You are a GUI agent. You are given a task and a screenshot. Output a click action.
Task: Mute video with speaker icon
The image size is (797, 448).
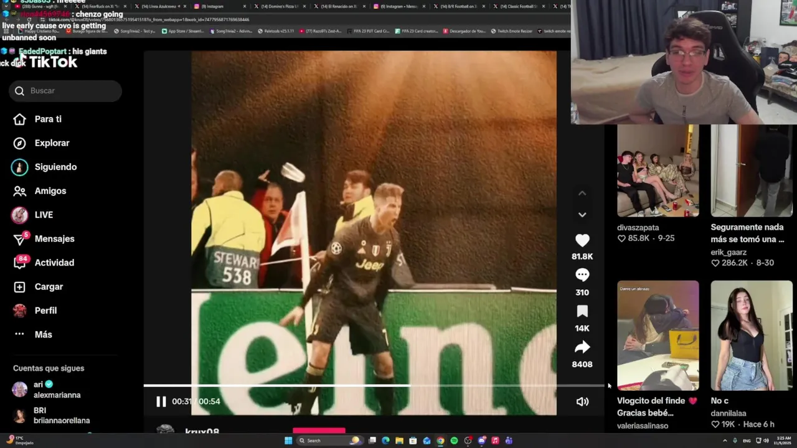pos(582,401)
